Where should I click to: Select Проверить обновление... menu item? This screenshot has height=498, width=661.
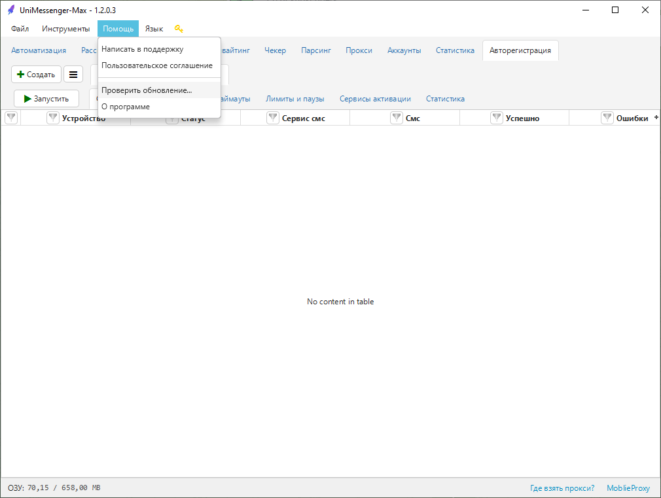click(159, 90)
